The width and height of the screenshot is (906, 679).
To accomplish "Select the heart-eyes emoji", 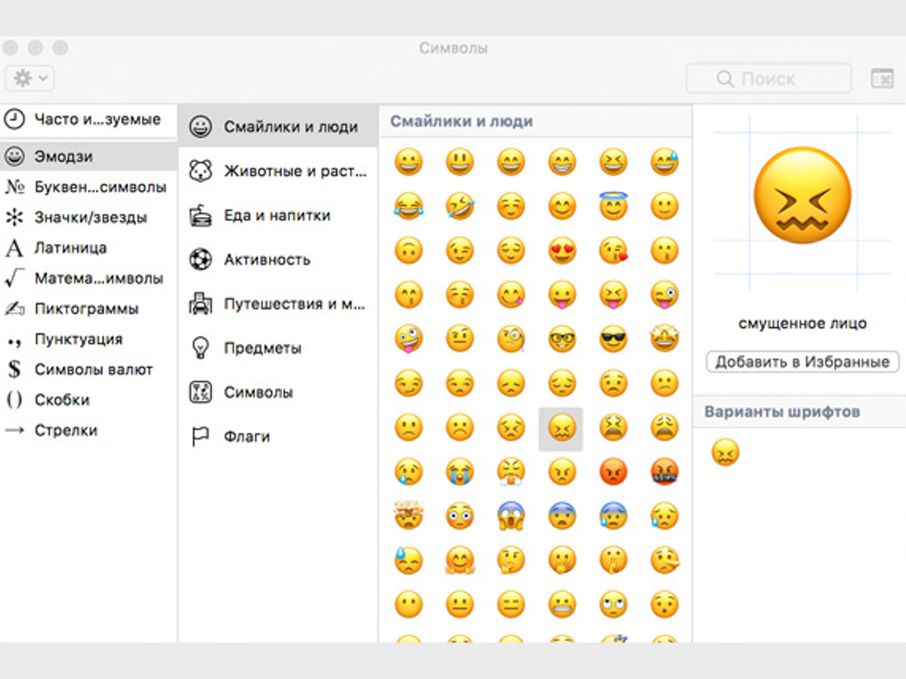I will (x=562, y=250).
